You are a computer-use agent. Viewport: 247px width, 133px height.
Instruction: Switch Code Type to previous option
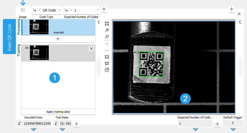[39, 10]
